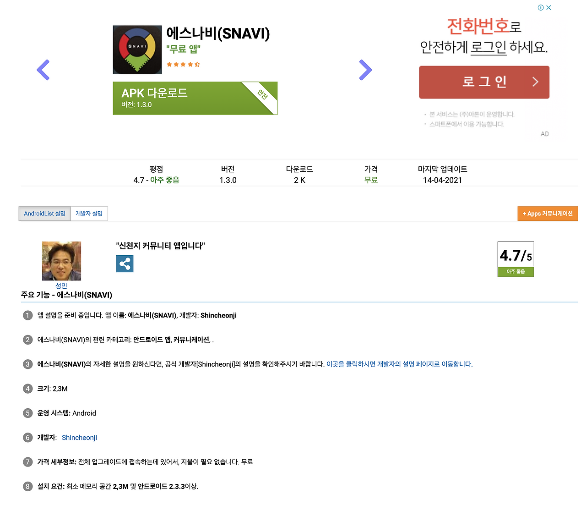Open the + Apps 커뮤니케이션 button
586x505 pixels.
[x=548, y=214]
